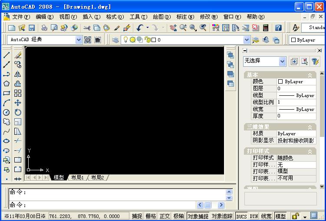
Task: Toggle 栅格 grid display in status bar
Action: click(151, 216)
